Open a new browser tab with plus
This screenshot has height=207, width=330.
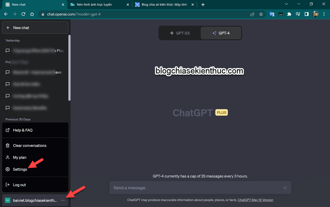click(x=203, y=5)
